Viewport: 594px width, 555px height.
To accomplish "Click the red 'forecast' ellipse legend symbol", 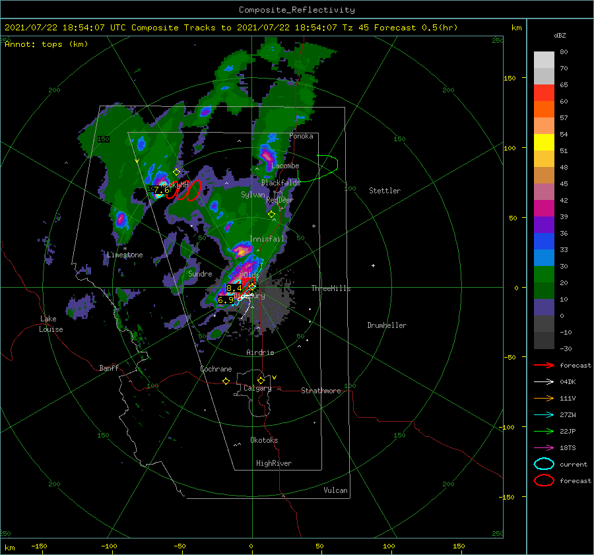I will click(544, 480).
